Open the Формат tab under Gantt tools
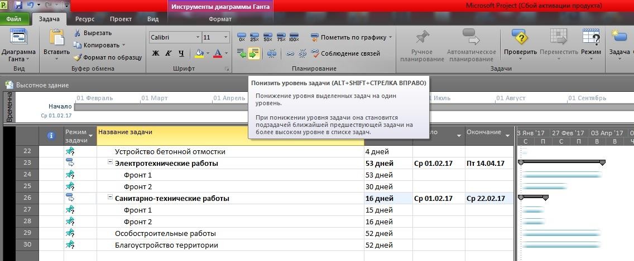634x261 pixels. pyautogui.click(x=220, y=19)
